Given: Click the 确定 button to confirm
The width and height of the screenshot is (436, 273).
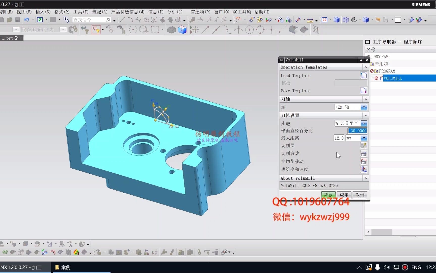Looking at the screenshot, I should pos(328,195).
